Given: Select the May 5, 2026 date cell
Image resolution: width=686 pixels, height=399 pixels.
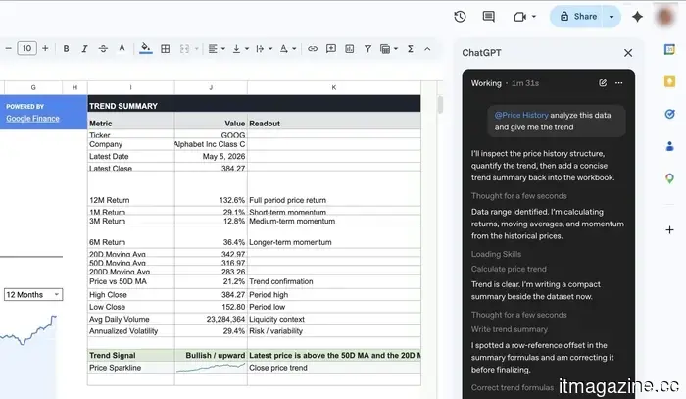Looking at the screenshot, I should coord(211,156).
